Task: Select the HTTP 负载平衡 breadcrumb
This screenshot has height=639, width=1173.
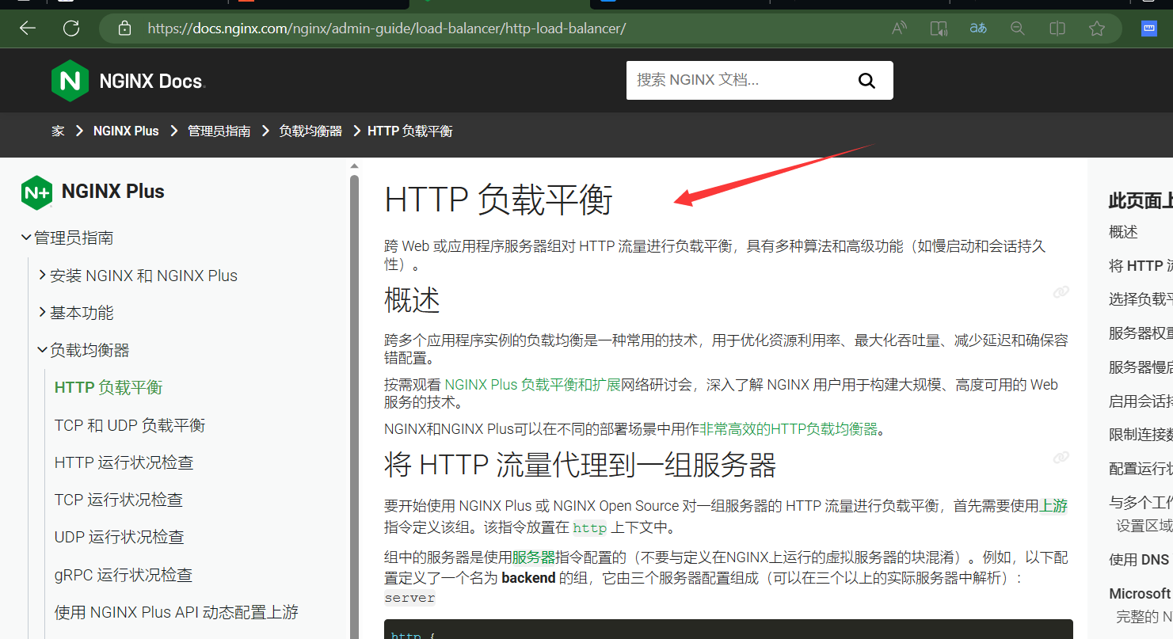Action: click(409, 131)
